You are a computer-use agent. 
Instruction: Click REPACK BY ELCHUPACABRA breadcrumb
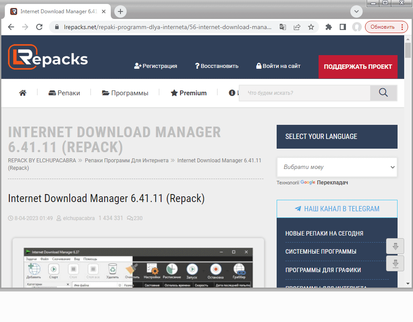42,161
